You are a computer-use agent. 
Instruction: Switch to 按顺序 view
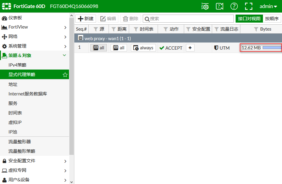pyautogui.click(x=272, y=18)
